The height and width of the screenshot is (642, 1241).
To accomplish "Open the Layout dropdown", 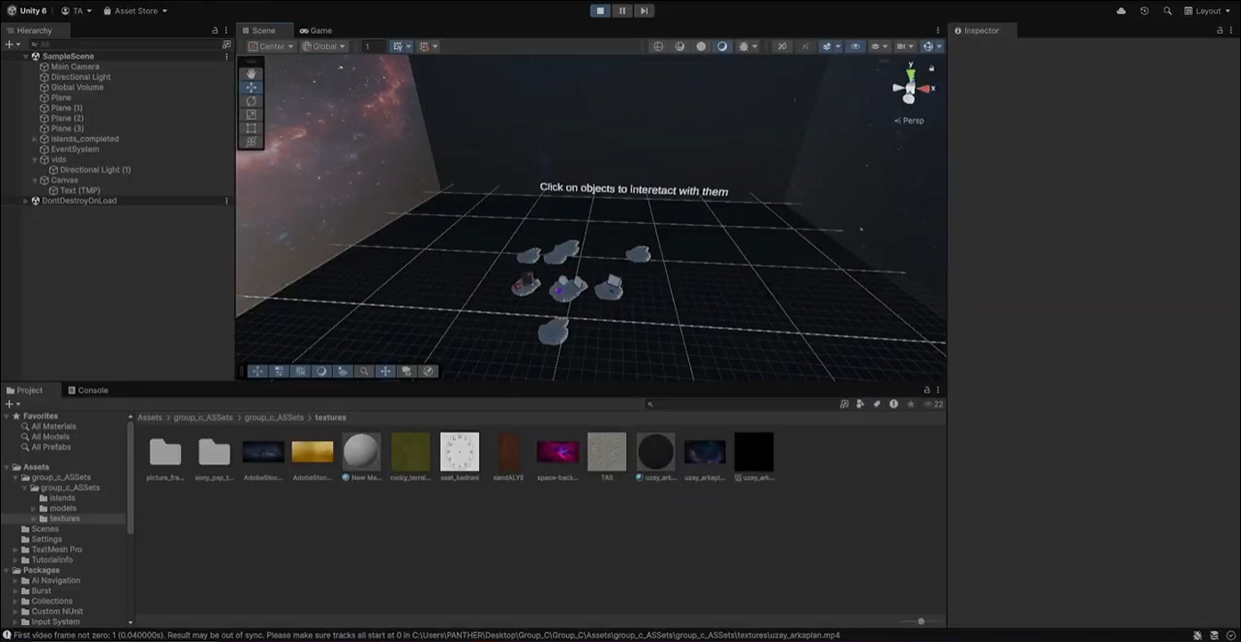I will point(1206,11).
